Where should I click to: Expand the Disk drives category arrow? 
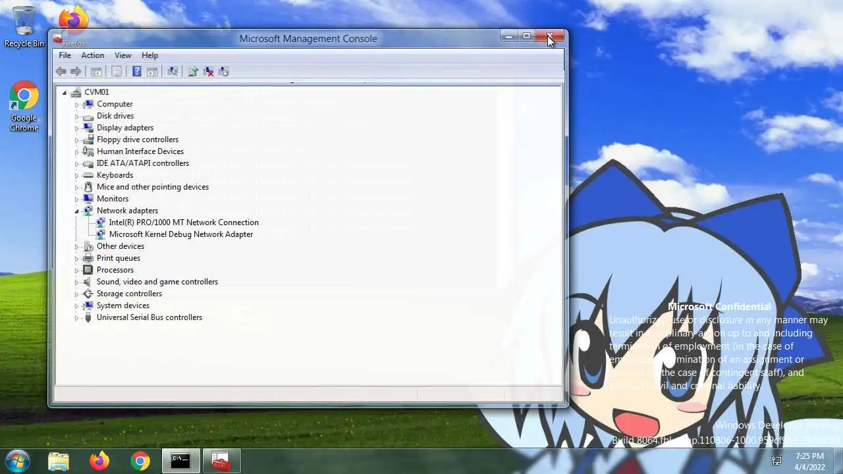(76, 117)
